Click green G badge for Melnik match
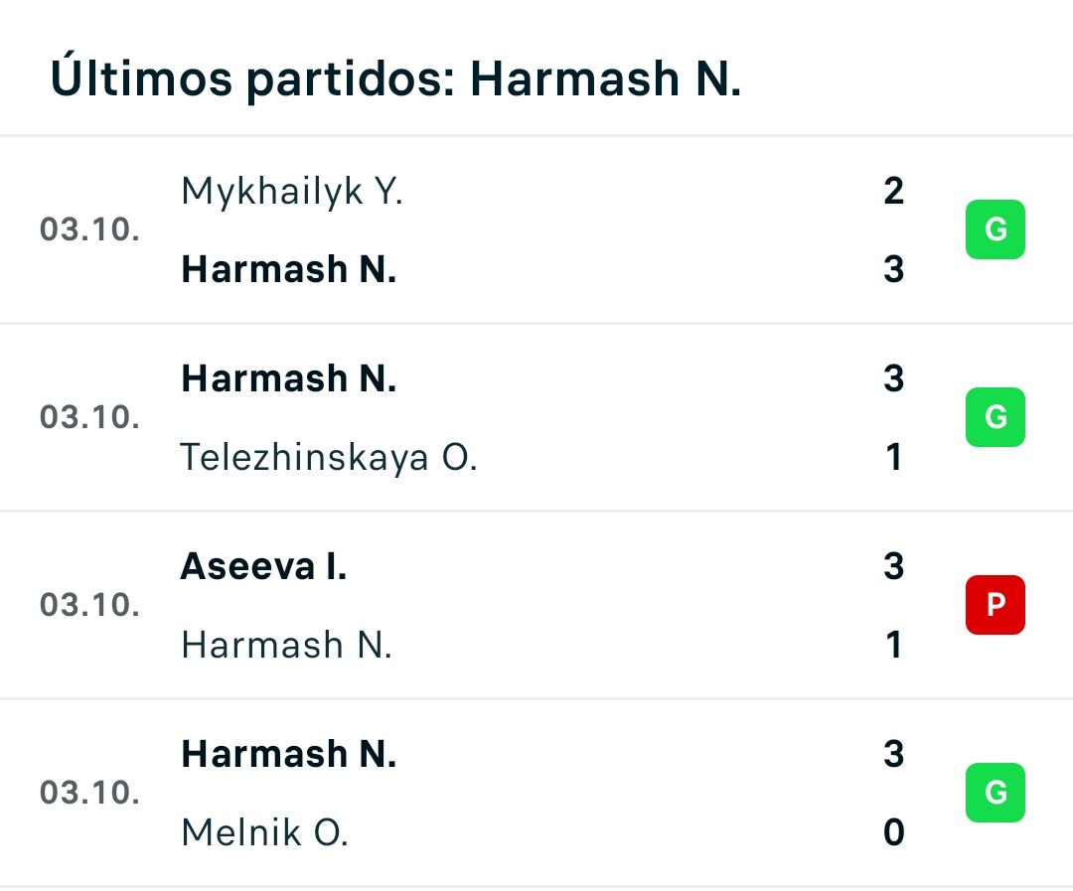 coord(995,793)
